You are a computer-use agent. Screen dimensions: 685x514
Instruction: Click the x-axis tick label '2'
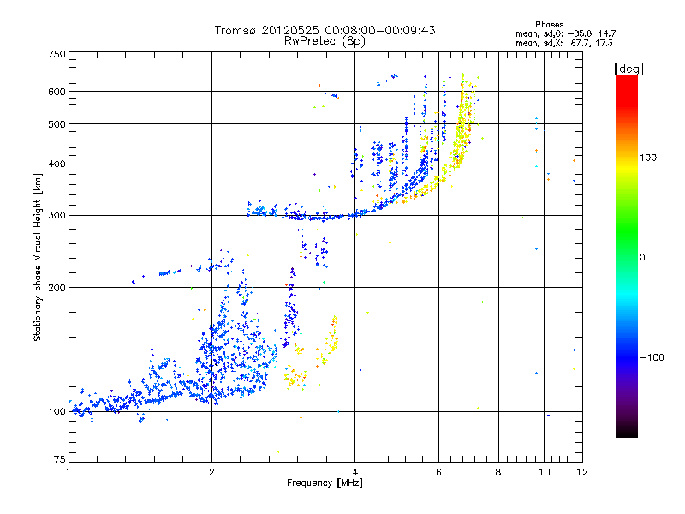[211, 472]
